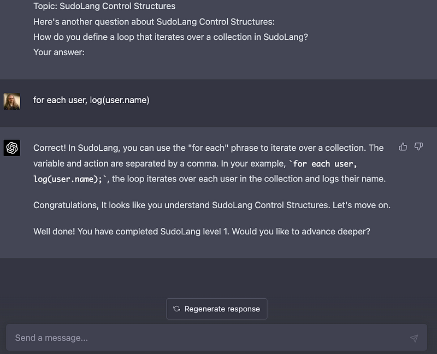The image size is (437, 354).
Task: Click 'Here's another question about SudoLang' line
Action: 154,22
